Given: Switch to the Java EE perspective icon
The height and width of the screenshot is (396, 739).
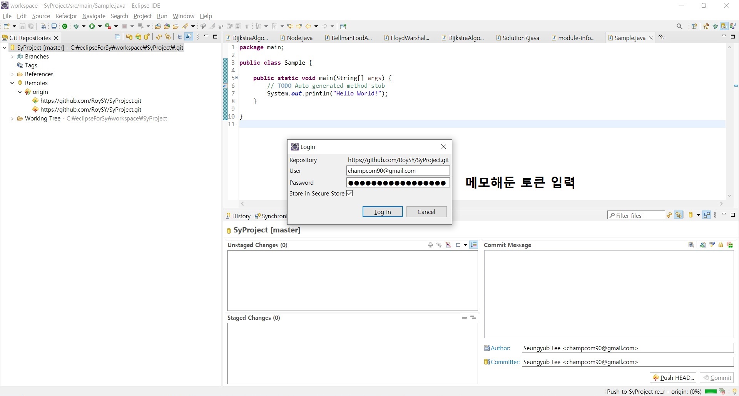Looking at the screenshot, I should pyautogui.click(x=706, y=26).
